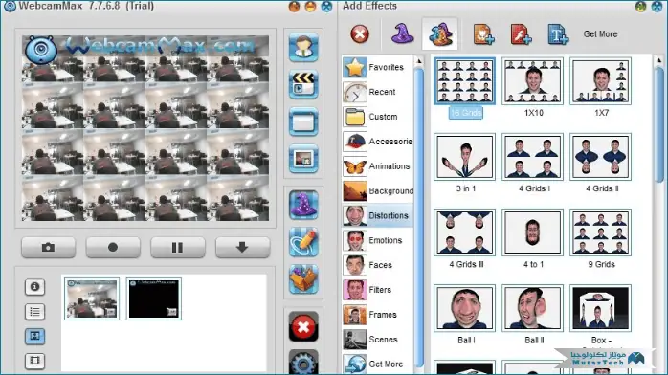Click the frame view icon below thumbnails
Image resolution: width=668 pixels, height=375 pixels.
pyautogui.click(x=35, y=361)
